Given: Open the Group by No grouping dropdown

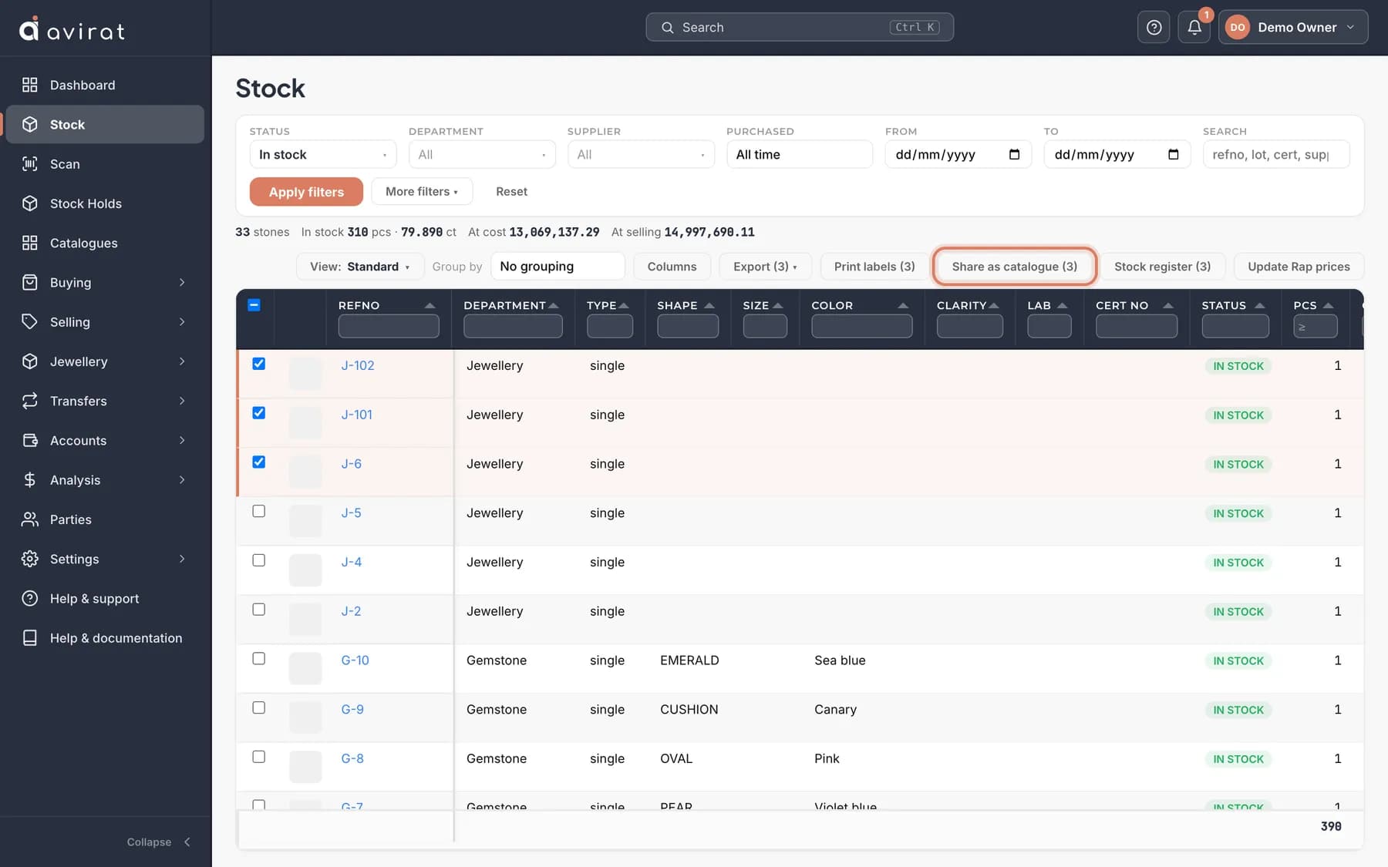Looking at the screenshot, I should [x=558, y=266].
